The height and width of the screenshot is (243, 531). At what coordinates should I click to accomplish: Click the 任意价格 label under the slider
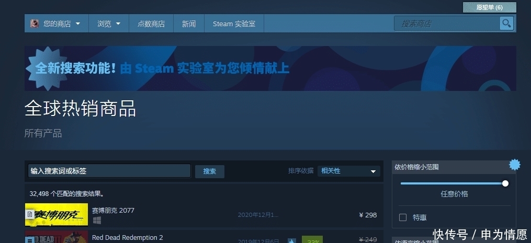click(454, 194)
